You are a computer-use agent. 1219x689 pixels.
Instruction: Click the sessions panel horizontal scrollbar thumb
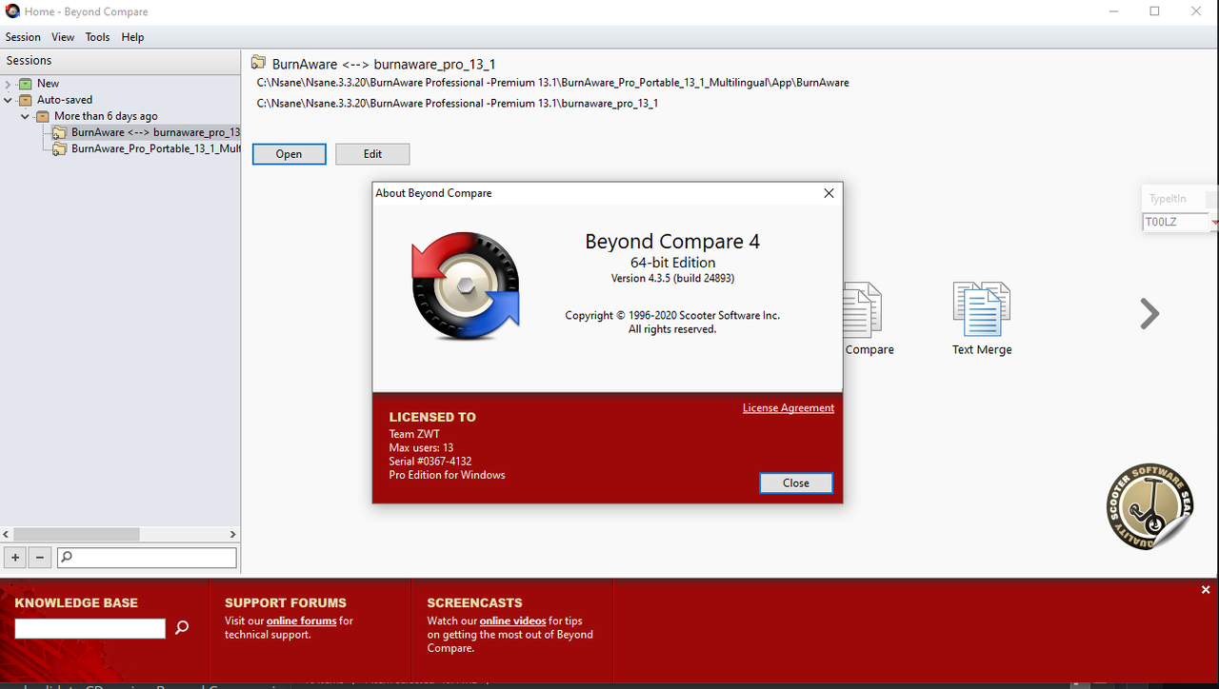pyautogui.click(x=75, y=535)
